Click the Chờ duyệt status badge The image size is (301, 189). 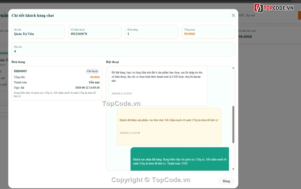coord(92,71)
